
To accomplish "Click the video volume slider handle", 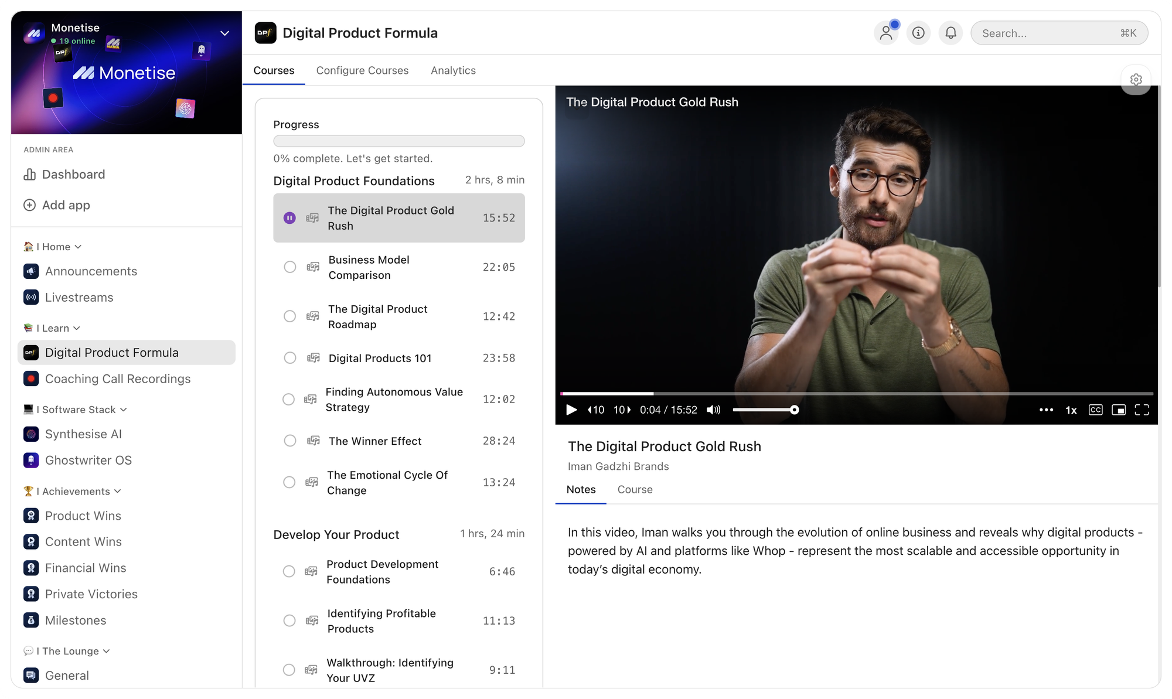I will (794, 410).
